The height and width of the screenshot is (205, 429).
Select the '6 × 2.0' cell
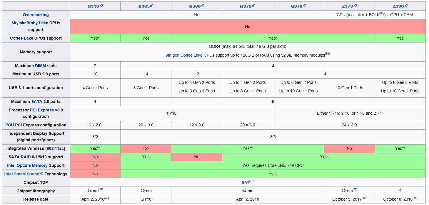click(95, 125)
